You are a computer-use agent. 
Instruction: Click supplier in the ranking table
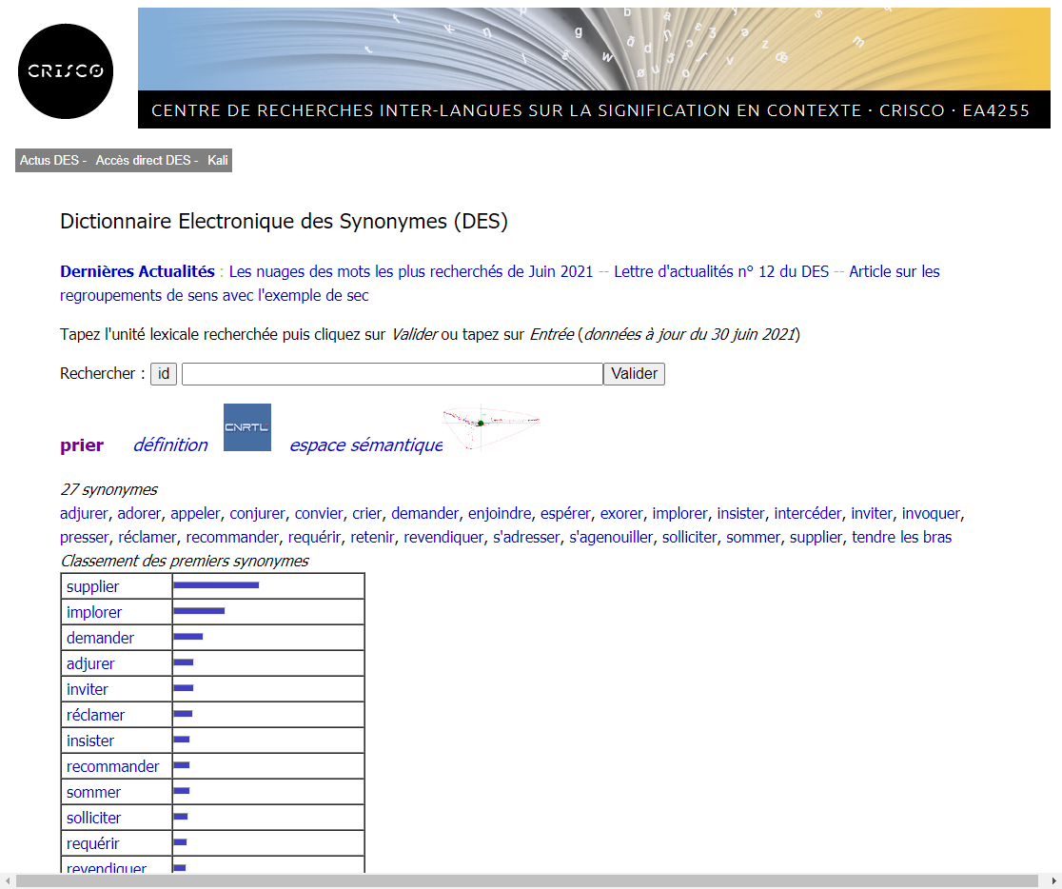93,586
